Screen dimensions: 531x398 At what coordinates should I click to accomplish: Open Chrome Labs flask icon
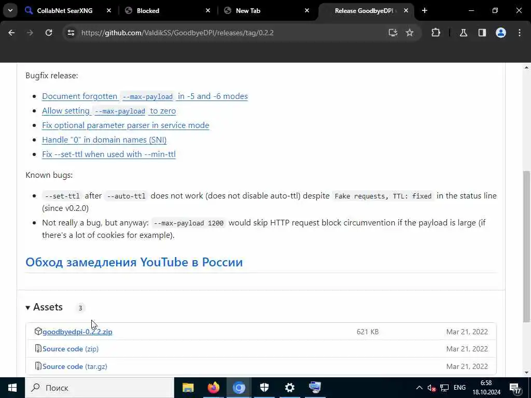(464, 33)
